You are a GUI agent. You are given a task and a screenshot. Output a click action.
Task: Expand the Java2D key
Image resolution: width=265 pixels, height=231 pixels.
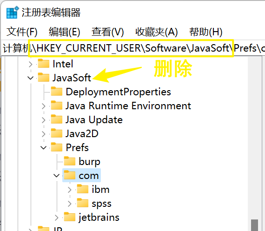click(44, 134)
